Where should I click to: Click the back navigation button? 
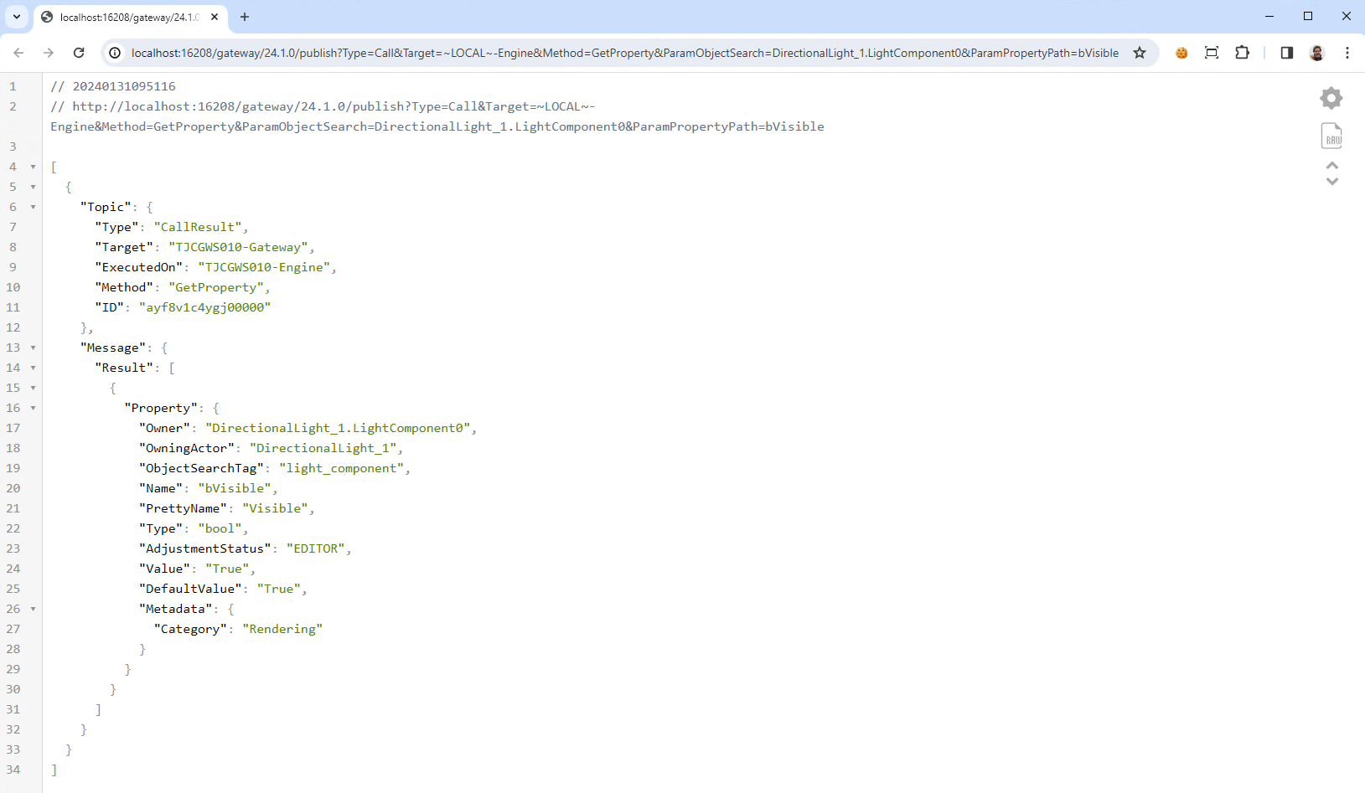[x=18, y=52]
